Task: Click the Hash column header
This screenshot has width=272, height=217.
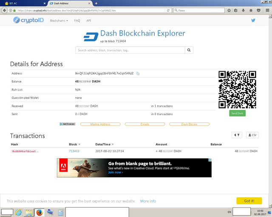Action: click(14, 145)
